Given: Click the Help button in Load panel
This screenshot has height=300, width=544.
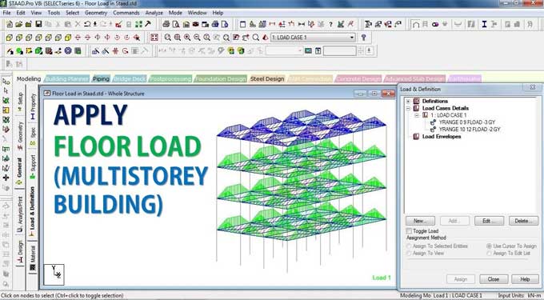Looking at the screenshot, I should pos(525,279).
